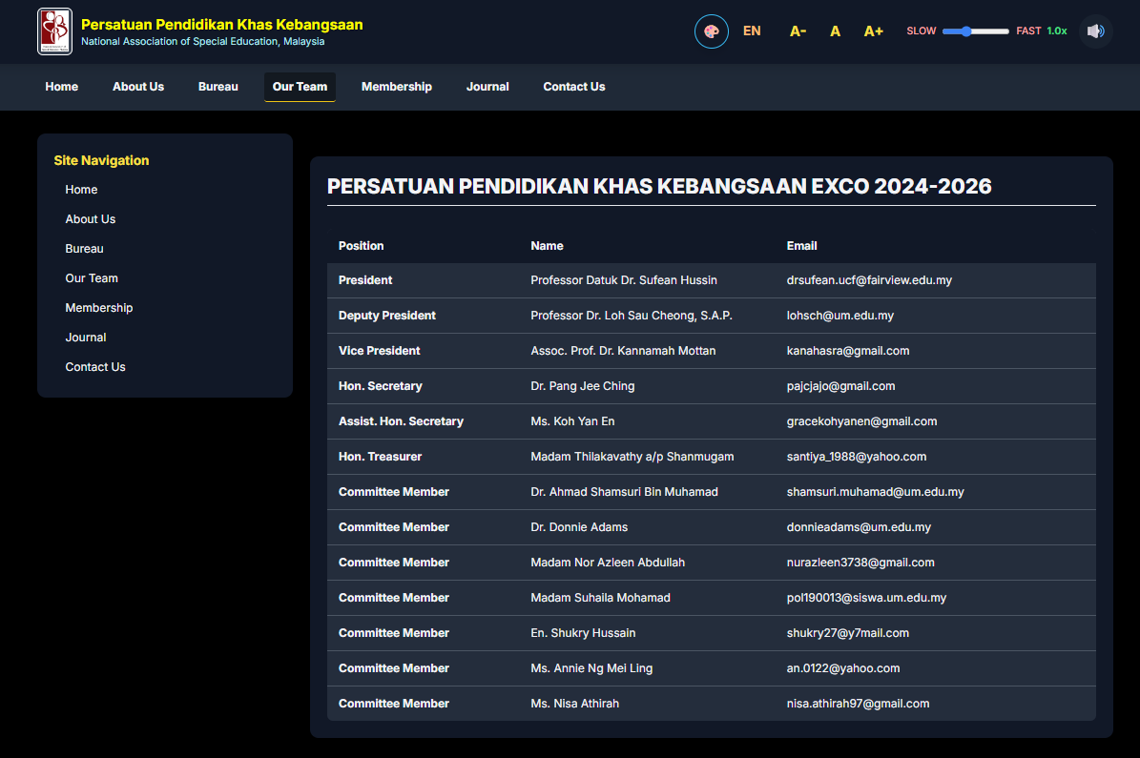This screenshot has height=758, width=1140.
Task: Increase font size with A+ button
Action: pos(873,31)
